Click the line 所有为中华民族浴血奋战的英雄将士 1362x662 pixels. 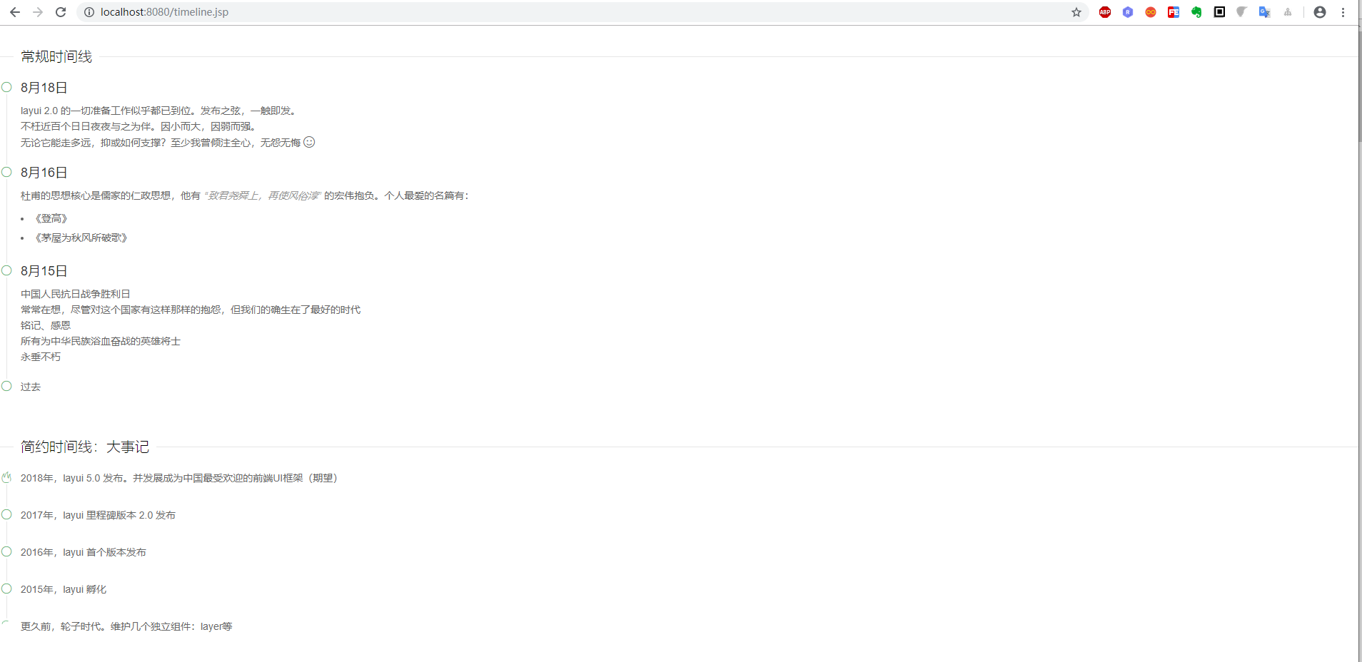(101, 341)
